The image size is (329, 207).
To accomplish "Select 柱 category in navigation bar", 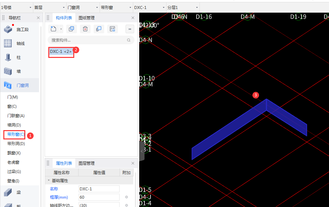I will 20,57.
